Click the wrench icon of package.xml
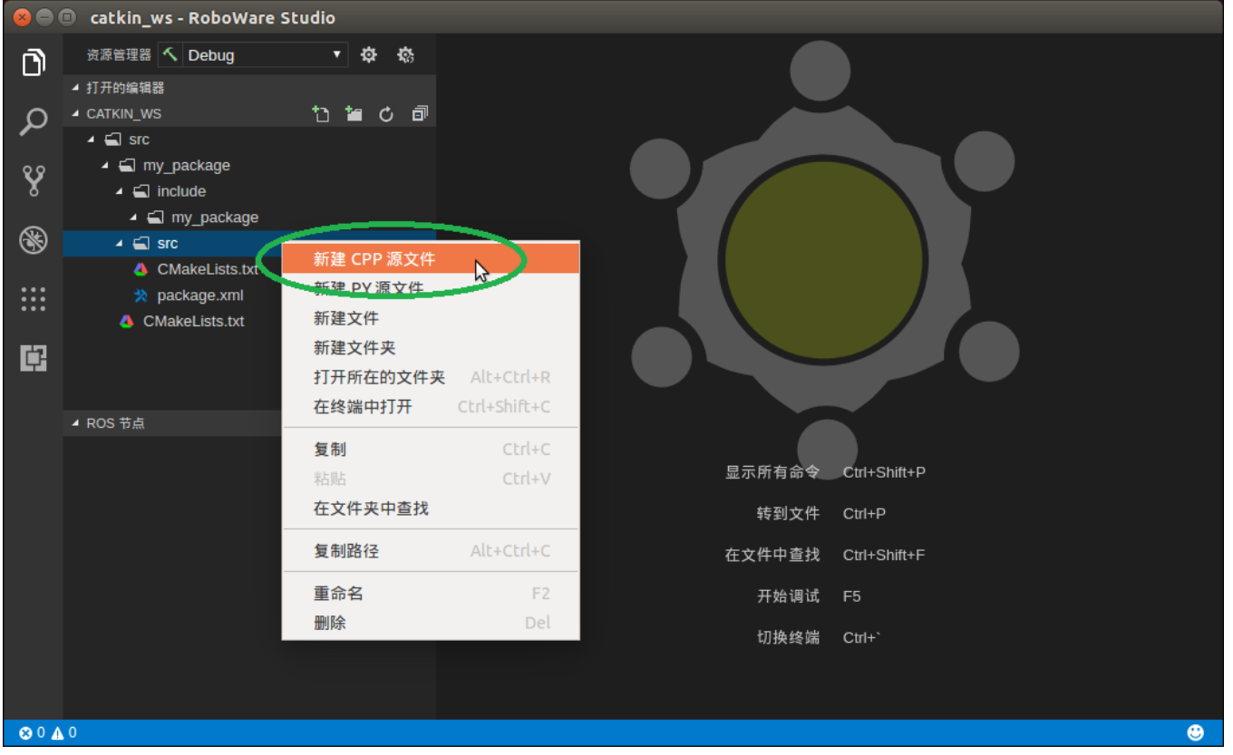1233x755 pixels. pos(141,295)
